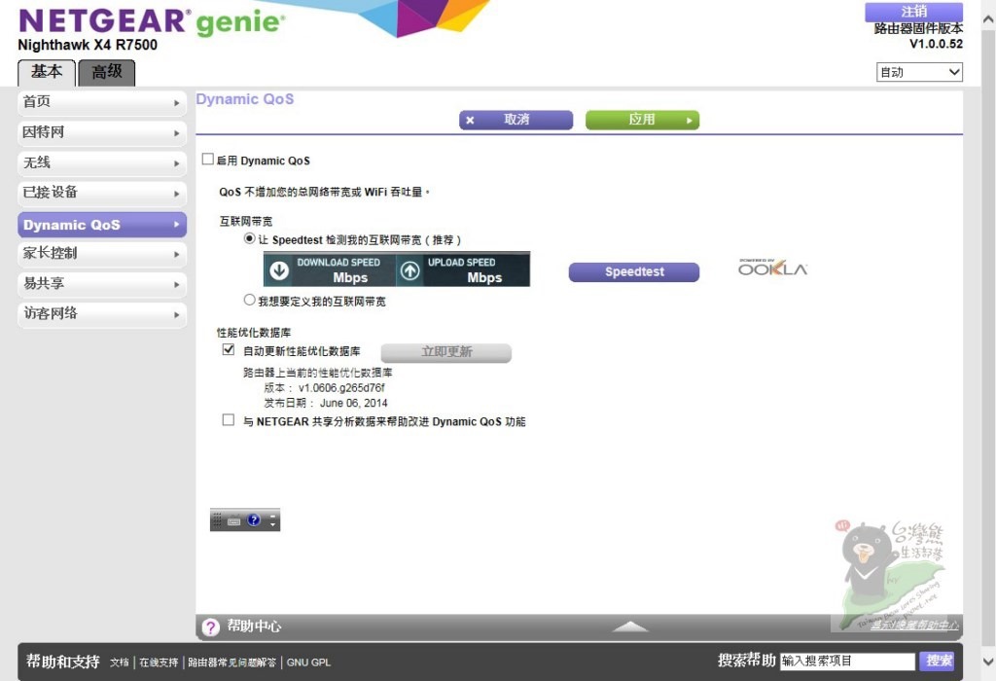Open the 访客网络 sidebar item
This screenshot has width=996, height=681.
pos(101,314)
